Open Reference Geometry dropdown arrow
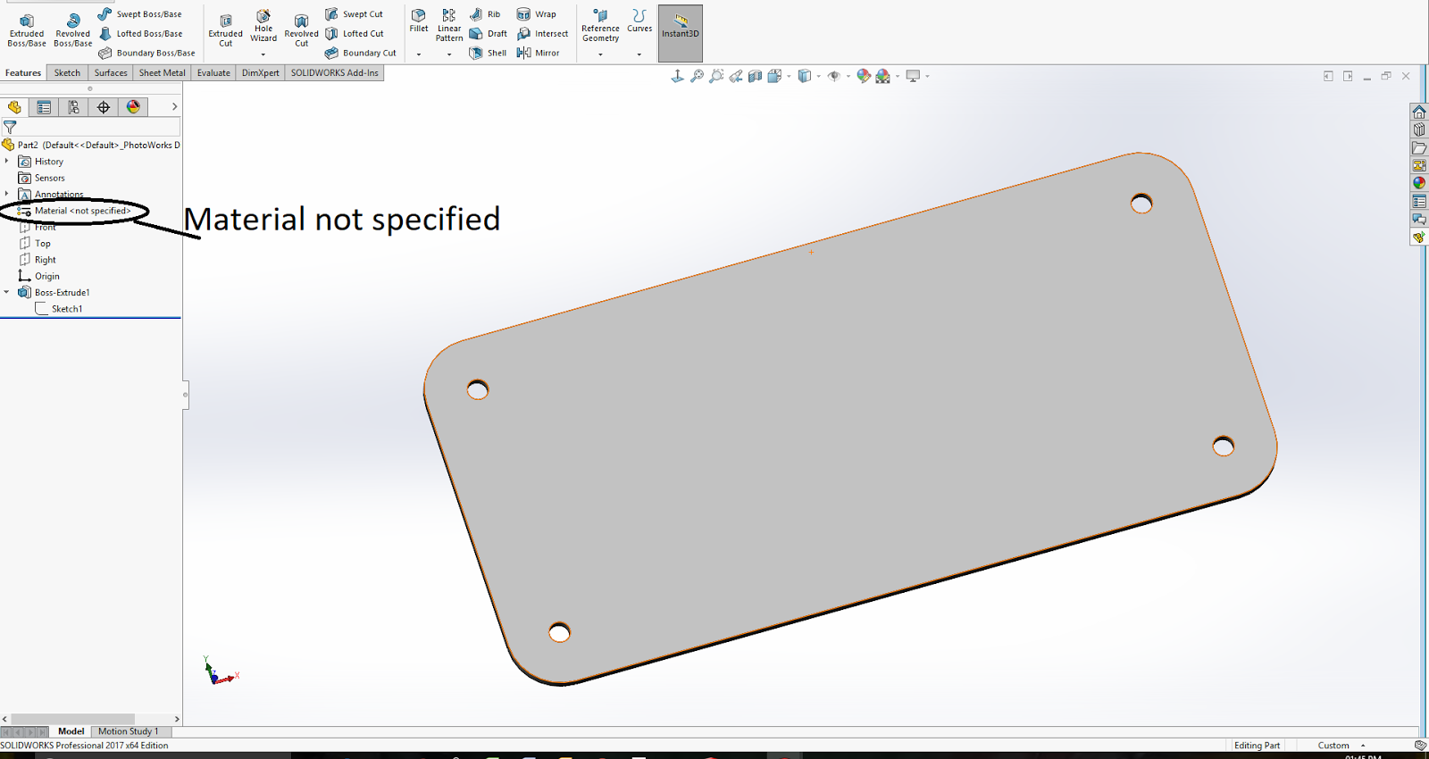Viewport: 1429px width, 759px height. click(600, 54)
